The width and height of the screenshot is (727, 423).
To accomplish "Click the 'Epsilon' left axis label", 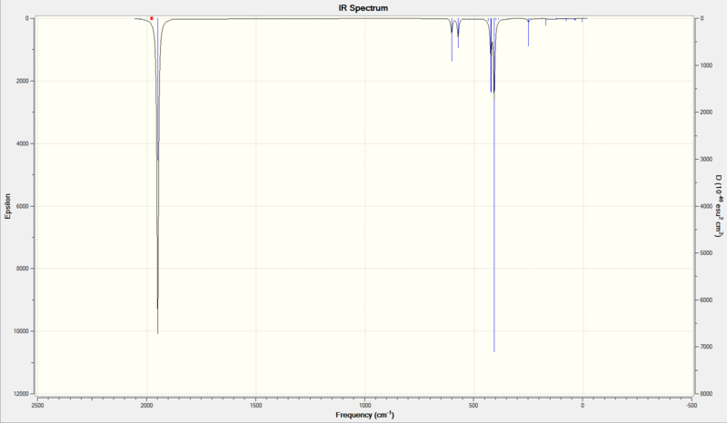I will tap(7, 206).
